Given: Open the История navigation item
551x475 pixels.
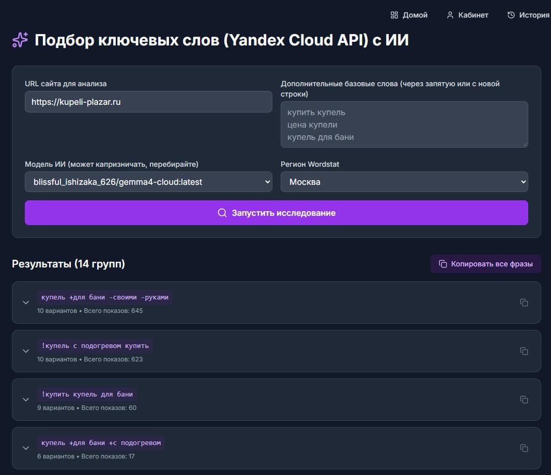Looking at the screenshot, I should (528, 15).
